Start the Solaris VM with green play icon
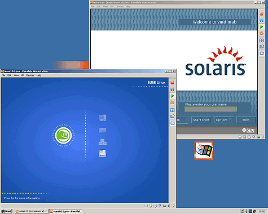The height and width of the screenshot is (214, 268). (261, 26)
